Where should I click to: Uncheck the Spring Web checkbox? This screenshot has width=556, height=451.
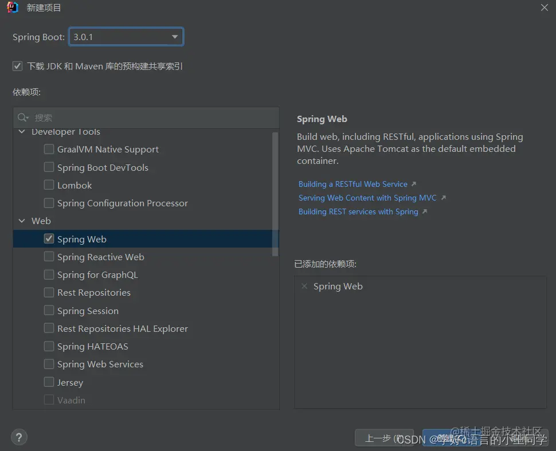tap(49, 238)
